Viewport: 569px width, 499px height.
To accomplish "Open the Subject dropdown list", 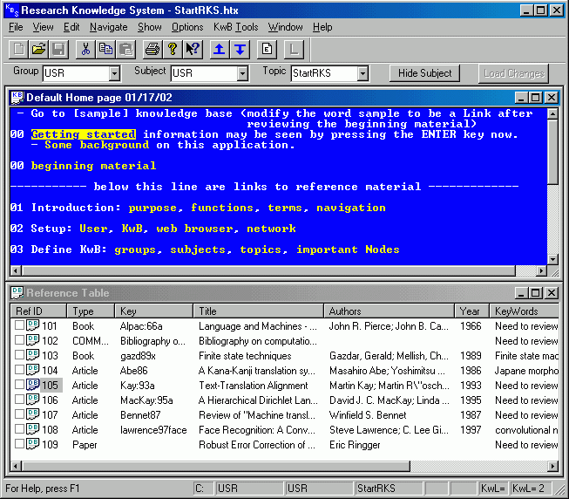I will pyautogui.click(x=242, y=73).
